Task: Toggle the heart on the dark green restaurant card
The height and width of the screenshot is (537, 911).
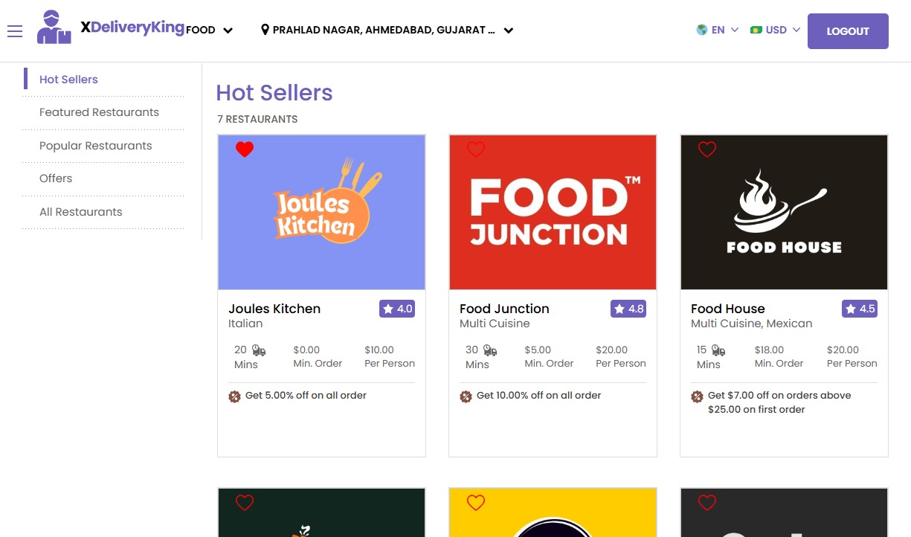Action: click(x=245, y=503)
